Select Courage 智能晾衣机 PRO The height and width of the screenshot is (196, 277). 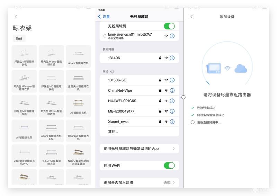[x=24, y=156]
